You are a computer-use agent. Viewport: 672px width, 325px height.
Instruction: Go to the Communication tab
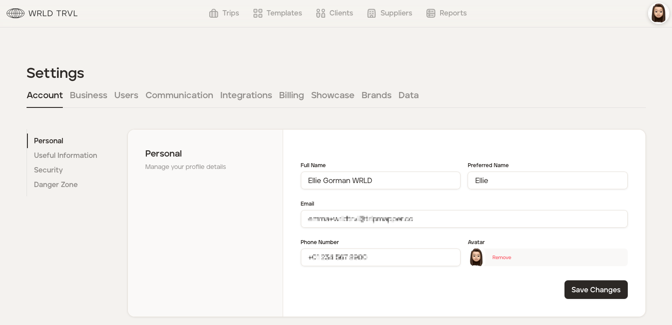(179, 95)
